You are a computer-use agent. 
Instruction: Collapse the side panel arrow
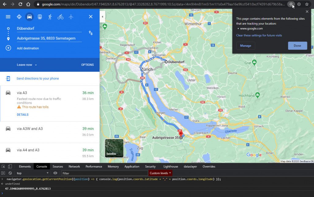pyautogui.click(x=102, y=17)
